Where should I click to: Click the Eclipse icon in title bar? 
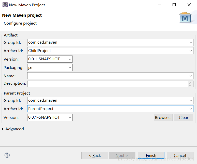[5, 5]
